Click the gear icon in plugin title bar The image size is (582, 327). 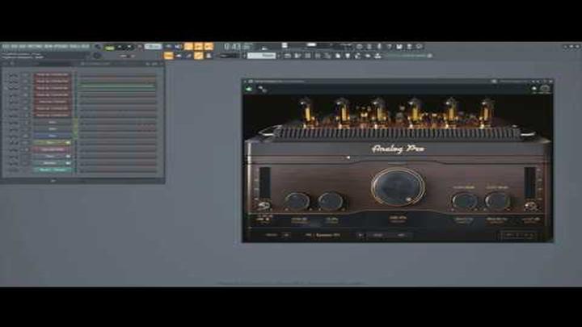coord(251,82)
